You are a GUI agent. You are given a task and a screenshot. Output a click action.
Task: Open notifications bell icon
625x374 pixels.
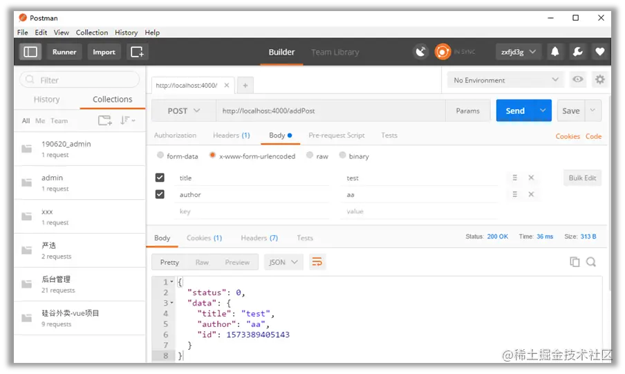pos(555,52)
